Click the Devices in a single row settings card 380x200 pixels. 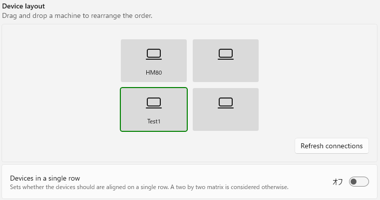coord(190,182)
